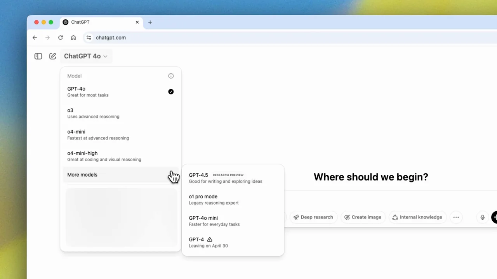497x279 pixels.
Task: Click the 'Model' menu header label
Action: coord(74,76)
